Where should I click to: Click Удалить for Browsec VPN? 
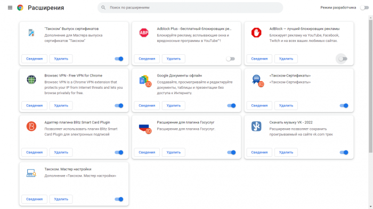61,105
